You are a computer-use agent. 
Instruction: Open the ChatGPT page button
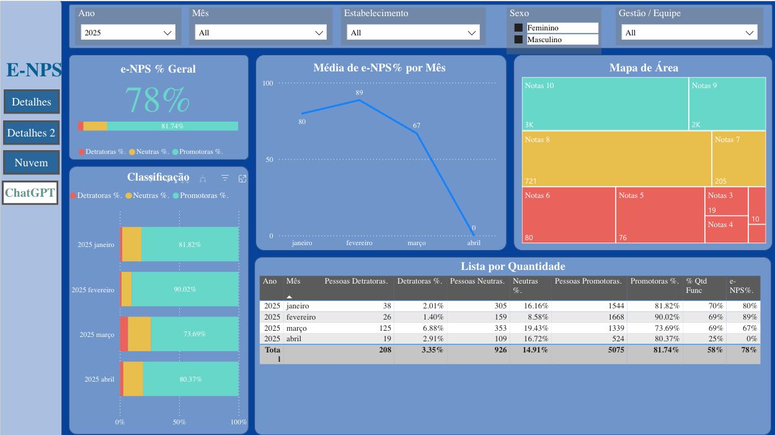[x=30, y=193]
